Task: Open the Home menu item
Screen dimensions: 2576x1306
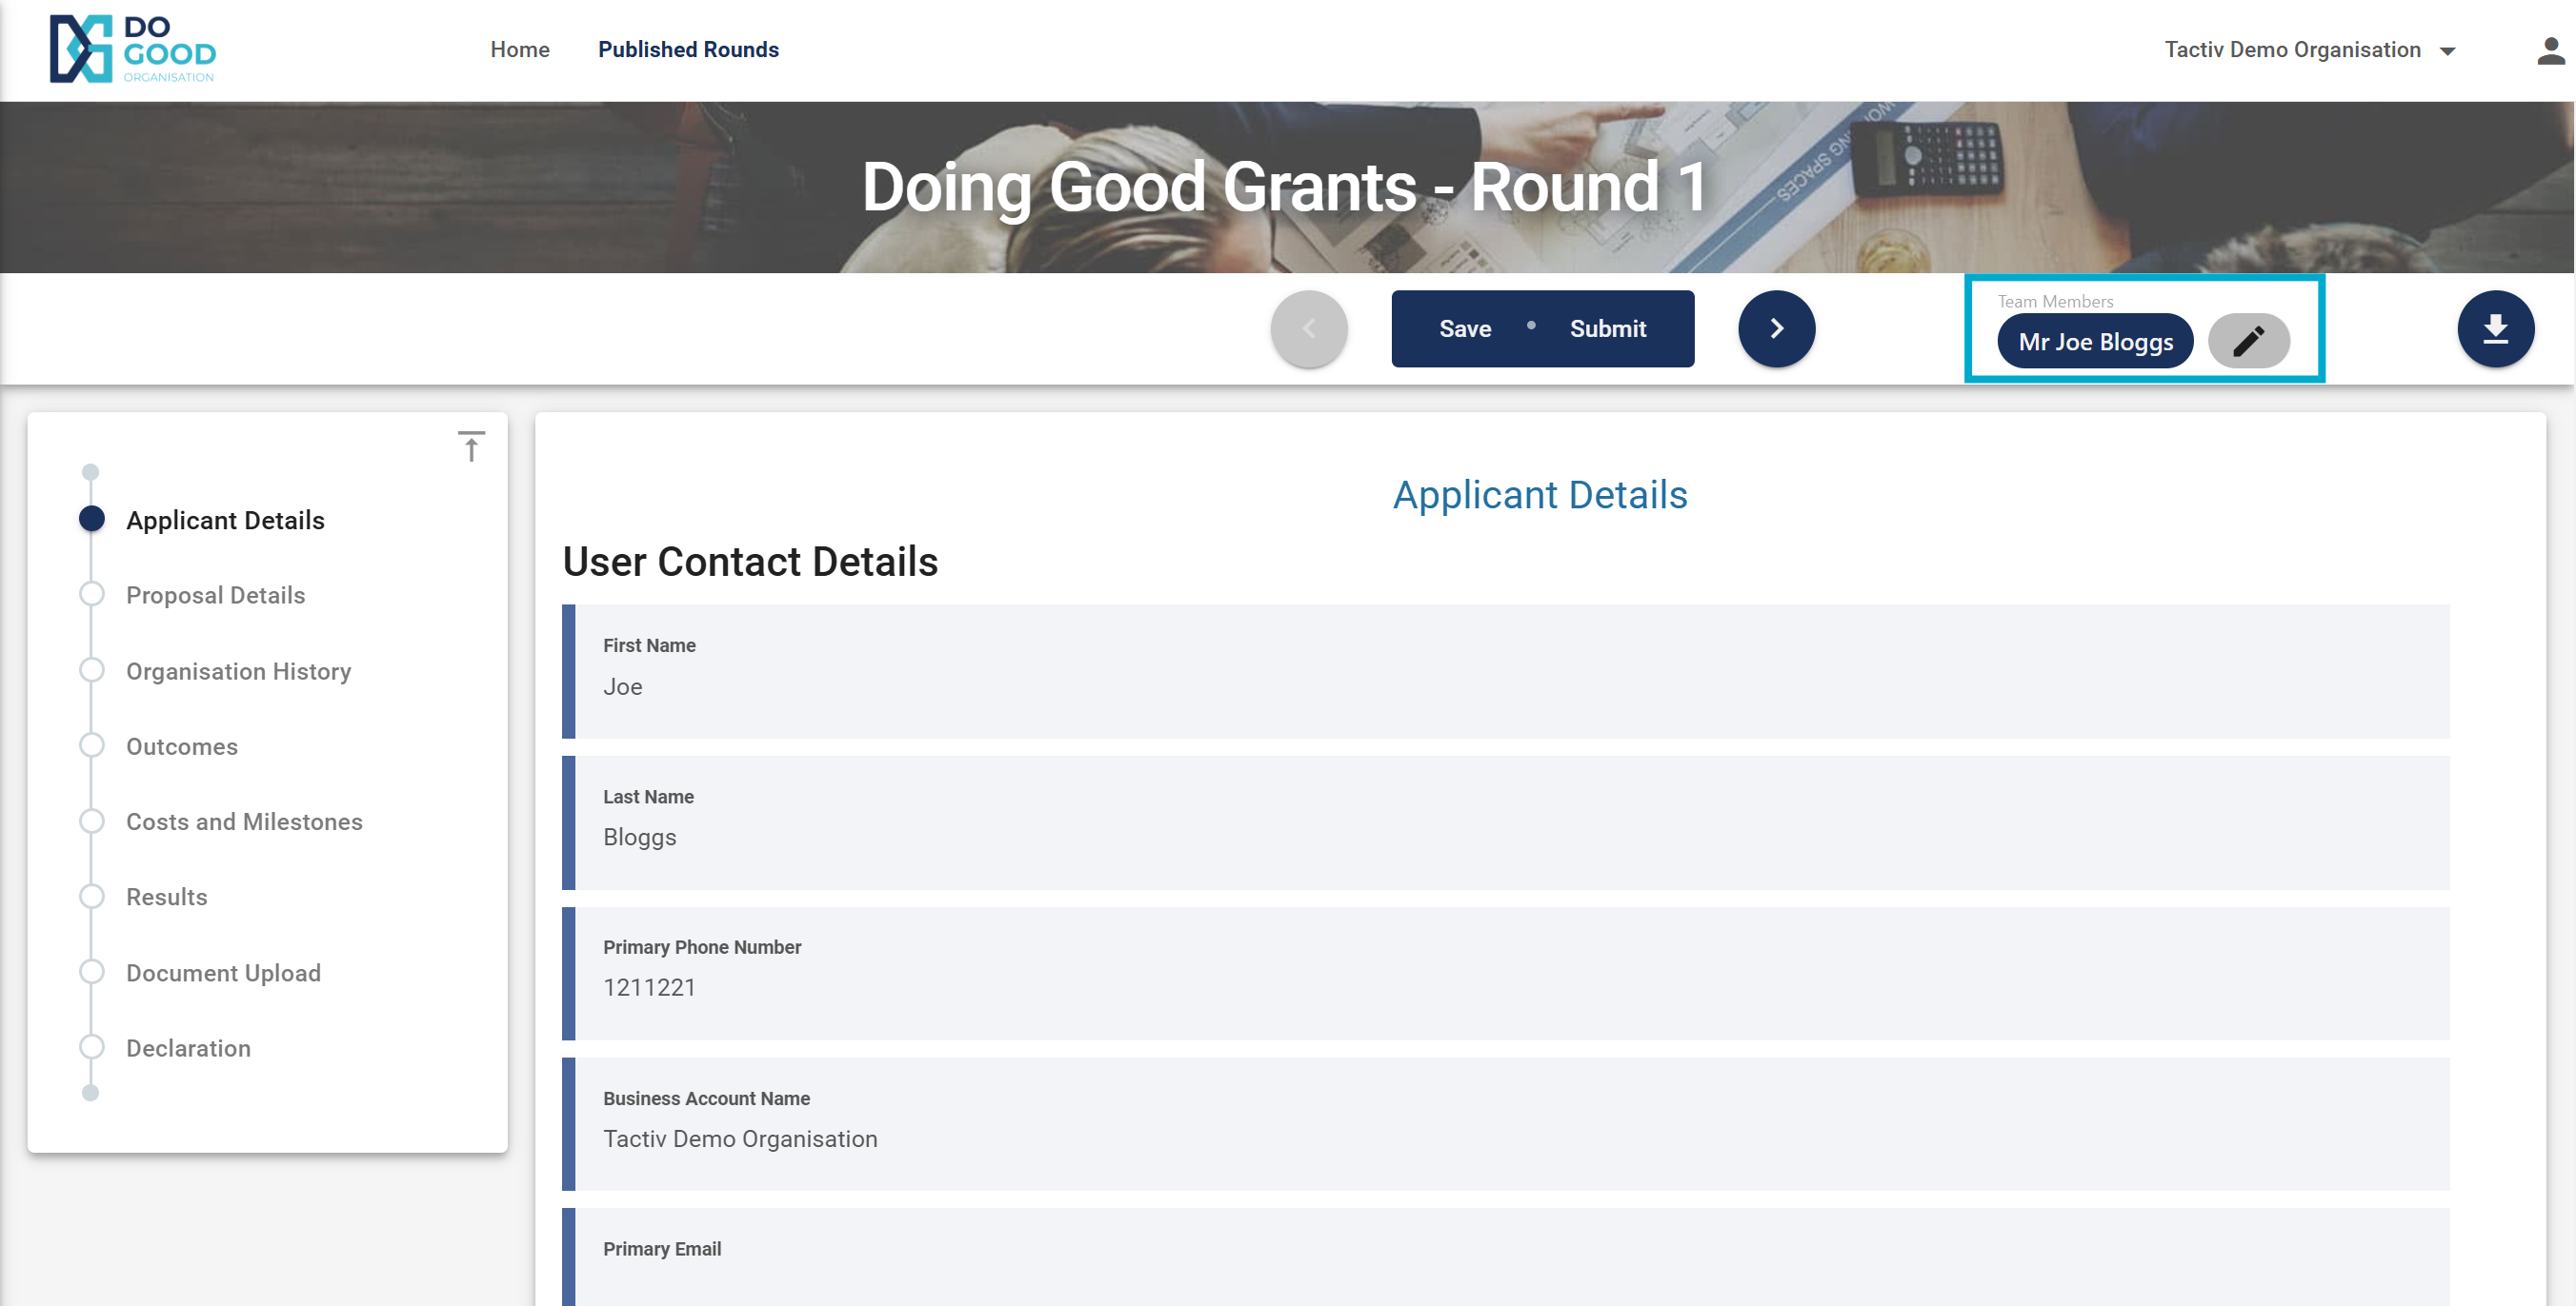Action: (x=519, y=49)
